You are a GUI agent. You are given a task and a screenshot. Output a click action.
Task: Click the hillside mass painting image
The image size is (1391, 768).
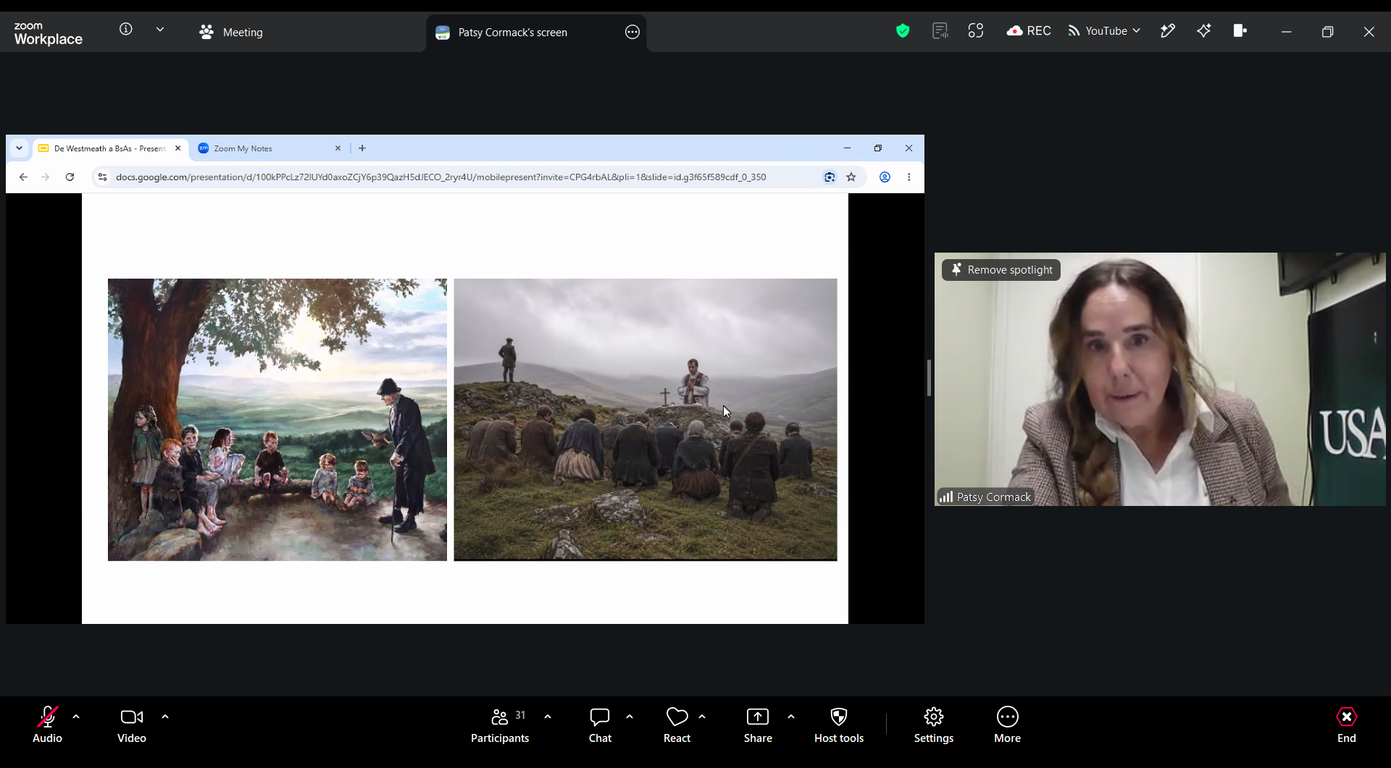(646, 420)
